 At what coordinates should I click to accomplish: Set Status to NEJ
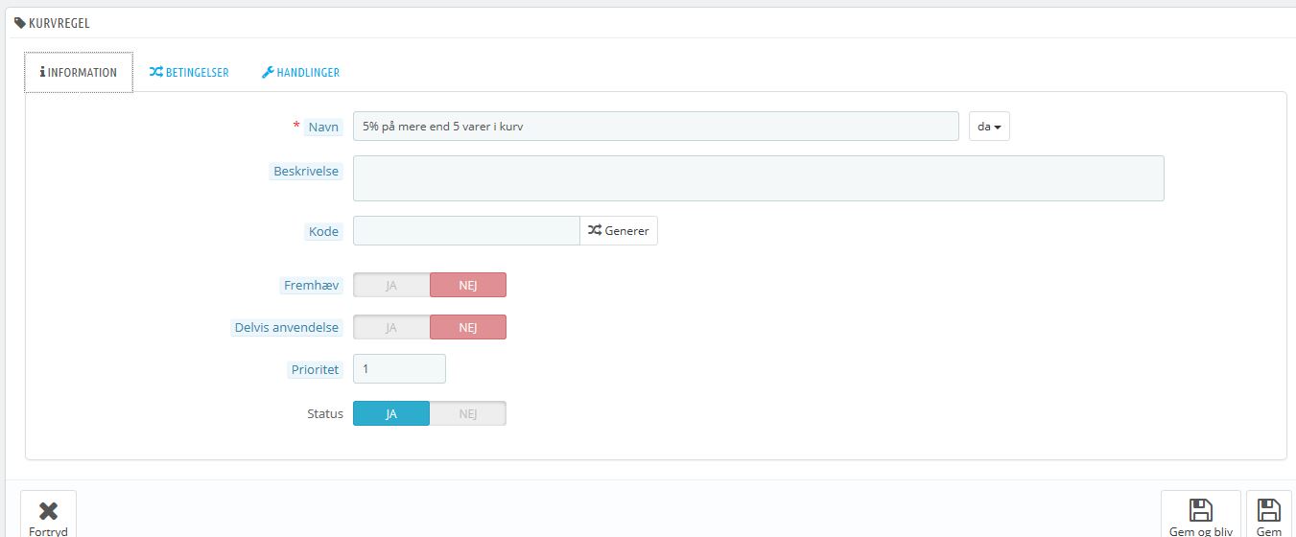click(467, 413)
